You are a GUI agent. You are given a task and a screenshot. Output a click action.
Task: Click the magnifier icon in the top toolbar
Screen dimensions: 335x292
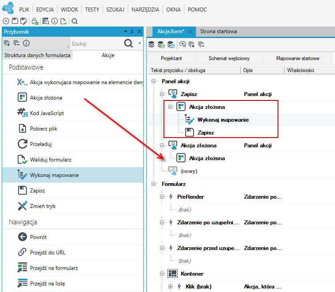click(x=75, y=21)
